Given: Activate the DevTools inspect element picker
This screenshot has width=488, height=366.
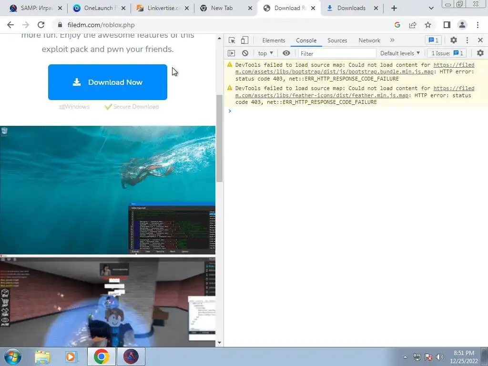Looking at the screenshot, I should click(x=232, y=40).
